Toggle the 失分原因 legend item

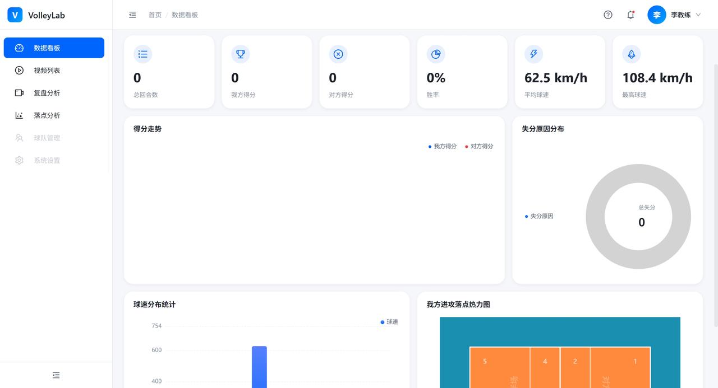point(539,216)
